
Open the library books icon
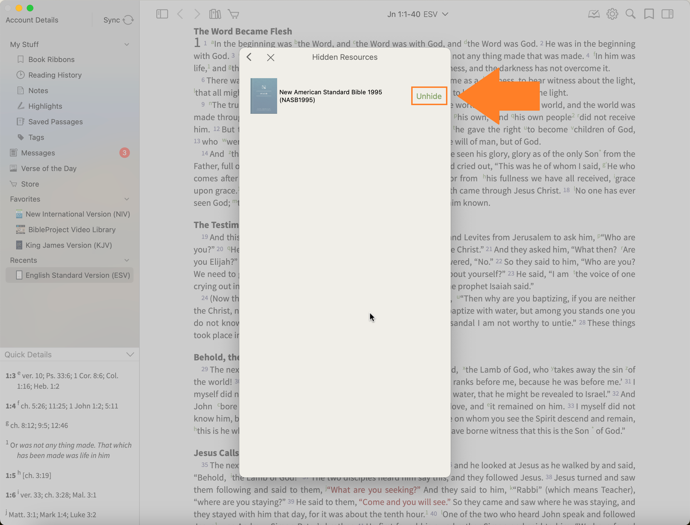click(215, 14)
